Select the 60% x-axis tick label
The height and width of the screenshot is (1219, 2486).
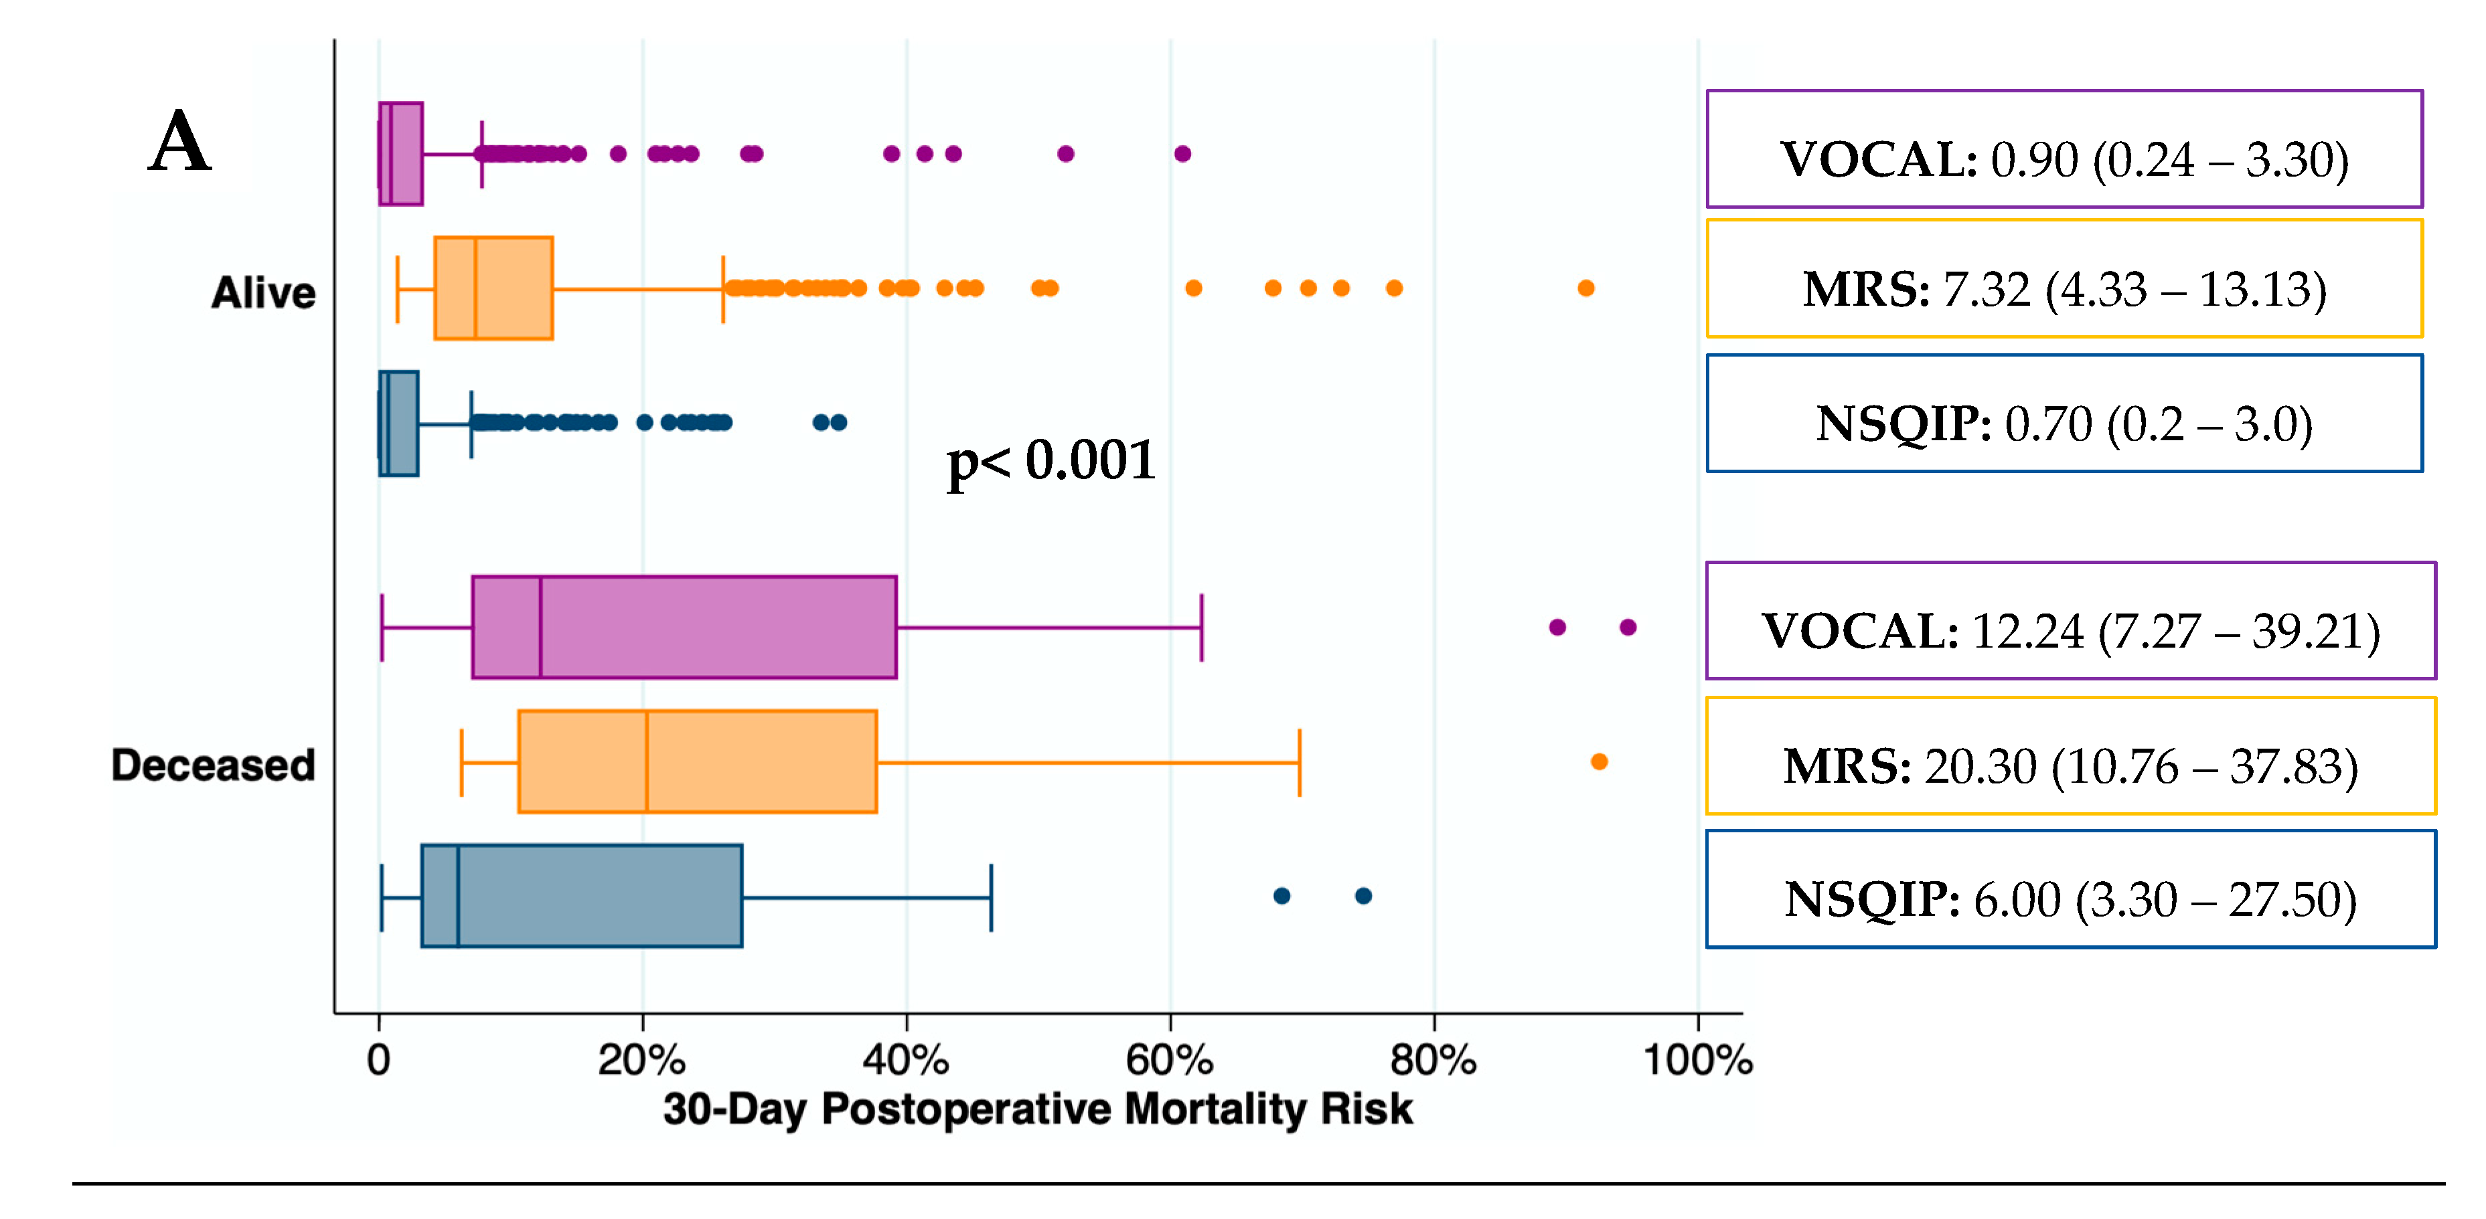pyautogui.click(x=1169, y=1061)
